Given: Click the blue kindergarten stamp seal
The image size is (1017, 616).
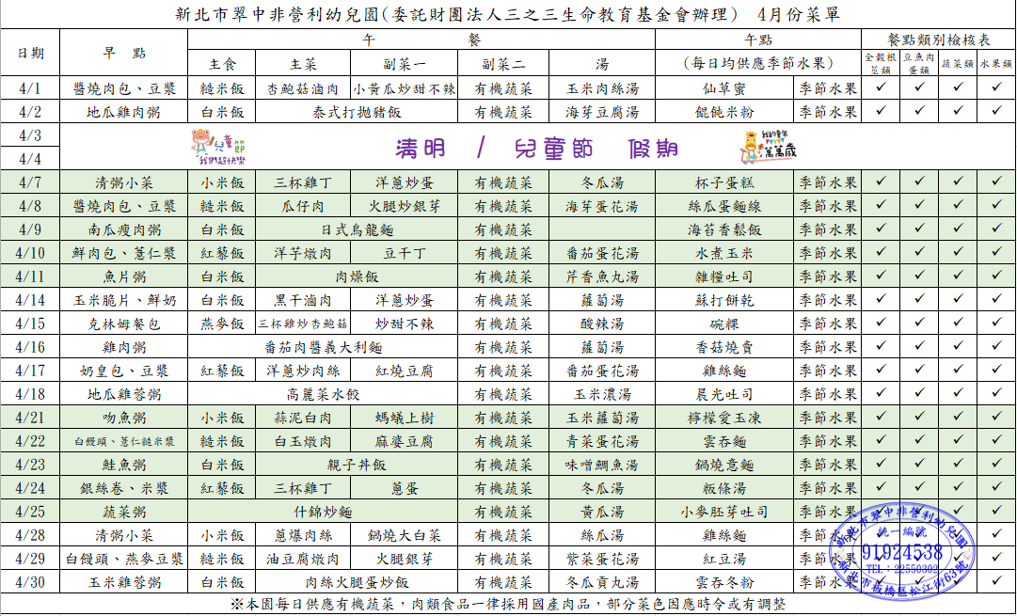Looking at the screenshot, I should tap(901, 551).
